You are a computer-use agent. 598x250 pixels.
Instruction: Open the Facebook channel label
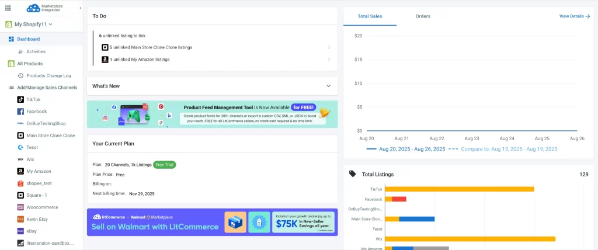[37, 112]
